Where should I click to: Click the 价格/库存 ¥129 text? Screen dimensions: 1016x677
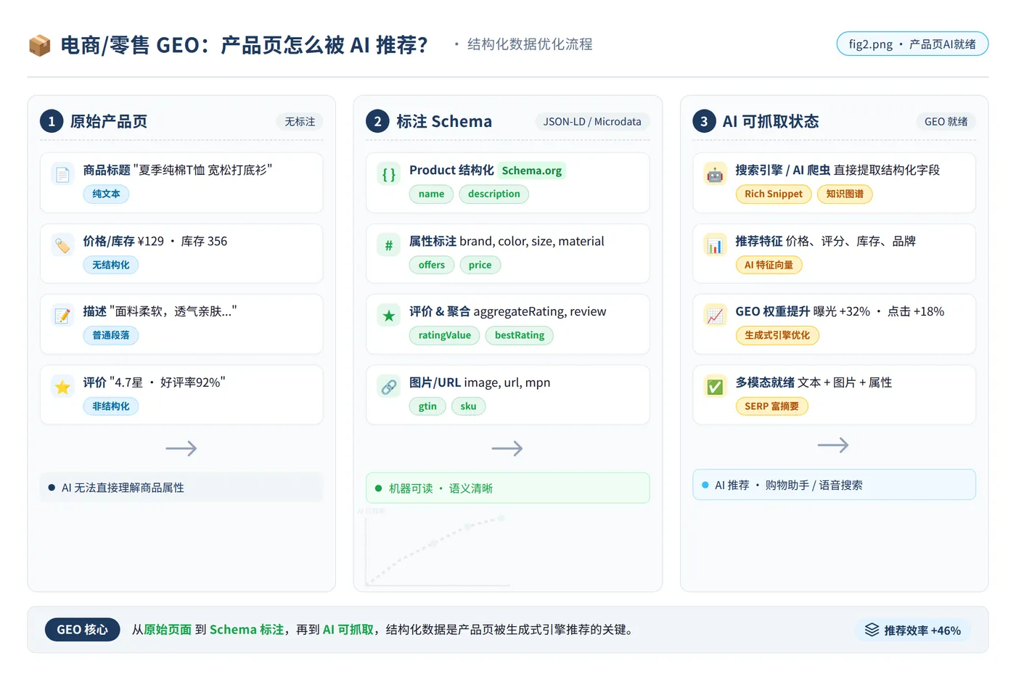coord(155,241)
